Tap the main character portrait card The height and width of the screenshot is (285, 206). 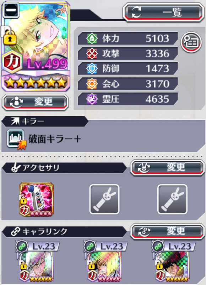36,46
